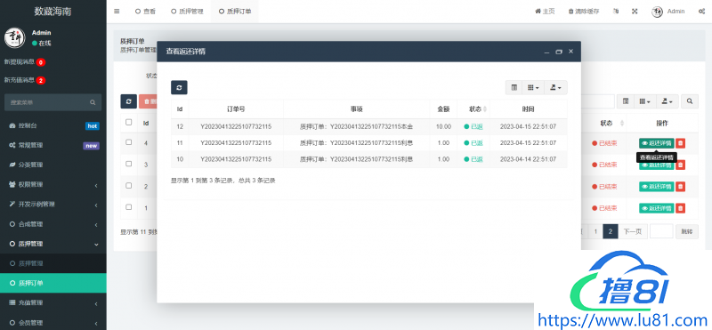Check the checkbox for order row 2
This screenshot has height=330, width=712.
click(x=128, y=185)
